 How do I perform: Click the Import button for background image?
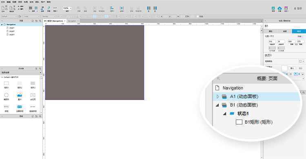pos(292,68)
